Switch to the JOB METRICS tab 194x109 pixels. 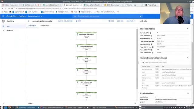click(x=45, y=25)
